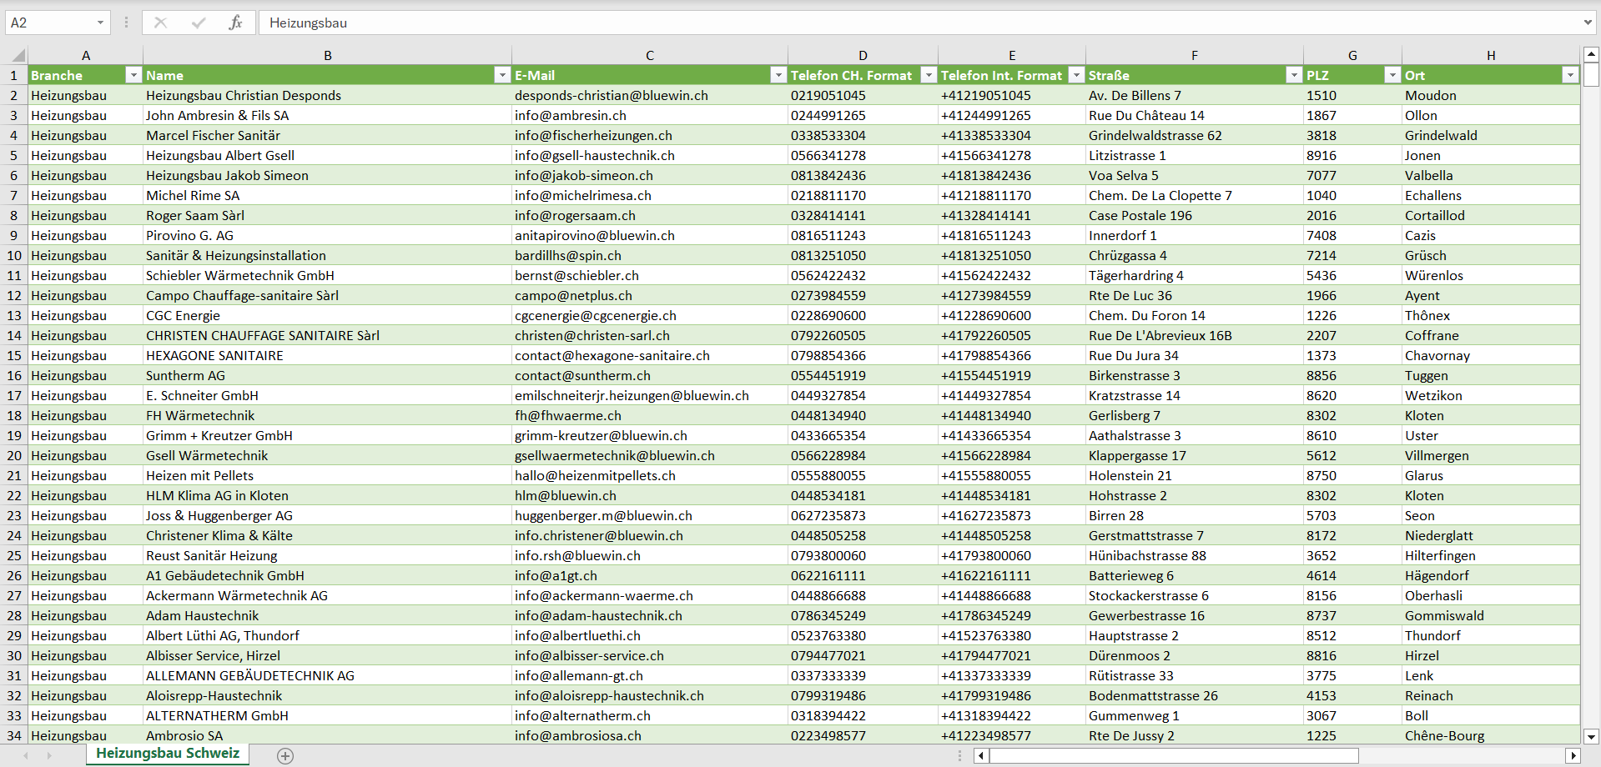Select column H header
This screenshot has width=1601, height=767.
1491,56
